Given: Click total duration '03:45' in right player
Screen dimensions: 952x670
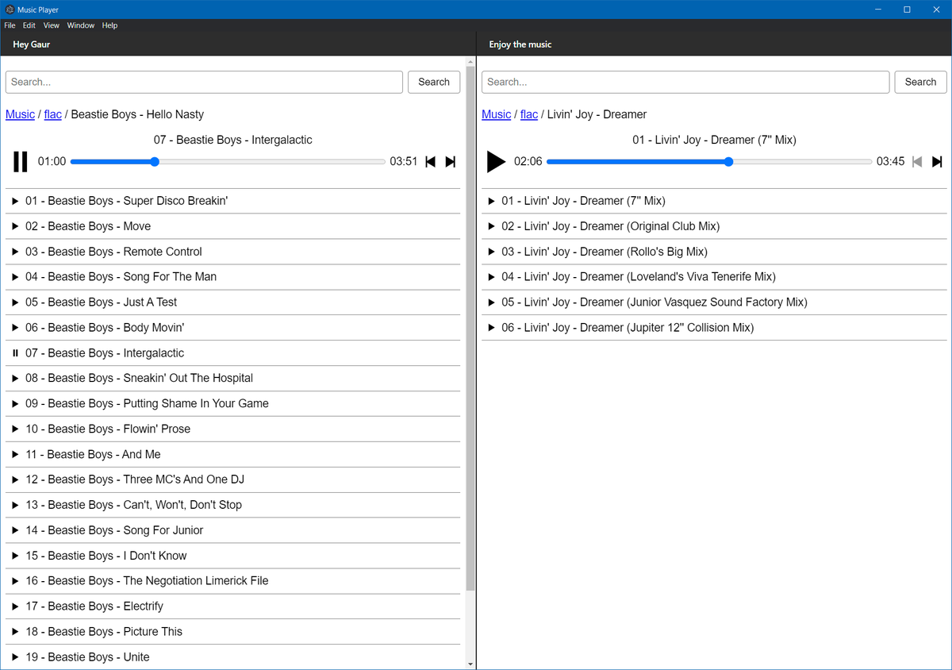Looking at the screenshot, I should (891, 162).
